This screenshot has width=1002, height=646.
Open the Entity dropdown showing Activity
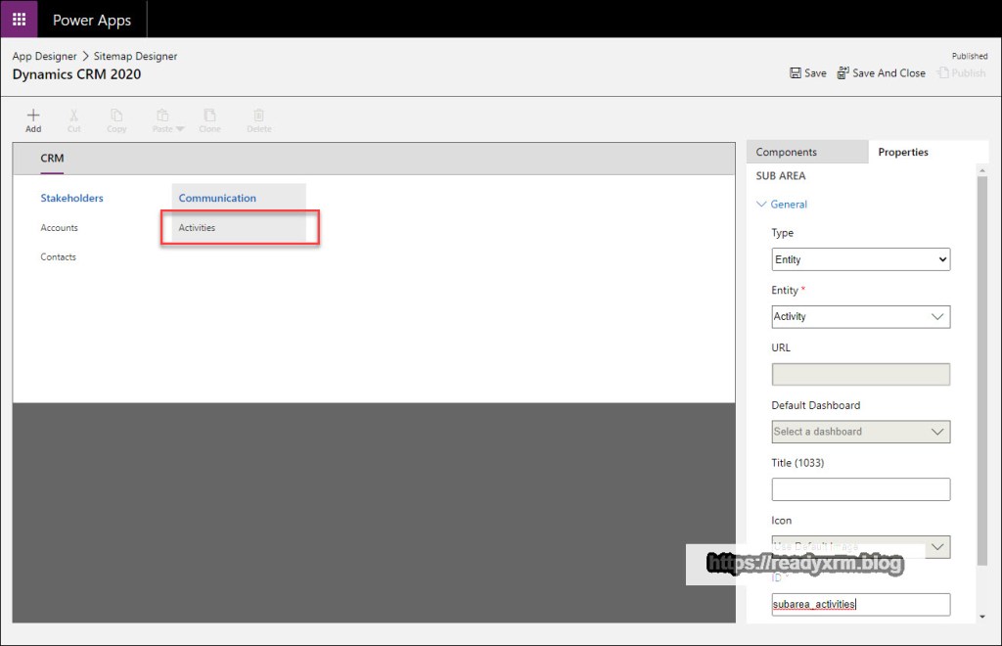(860, 316)
